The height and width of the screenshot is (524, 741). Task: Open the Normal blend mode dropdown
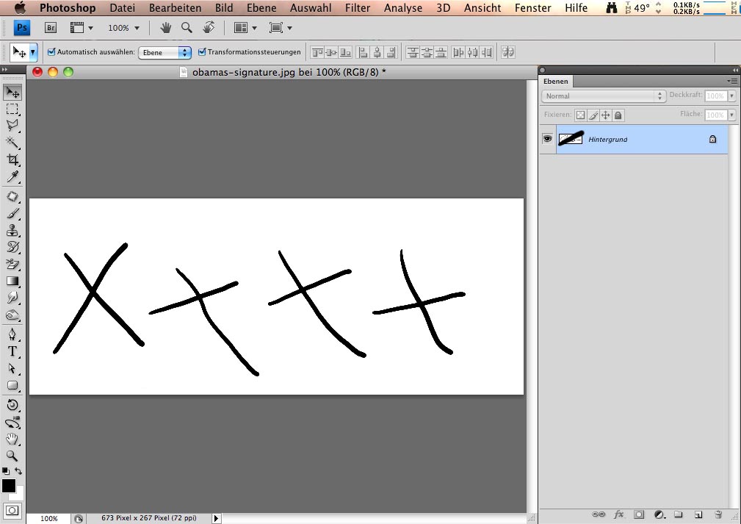pos(604,96)
